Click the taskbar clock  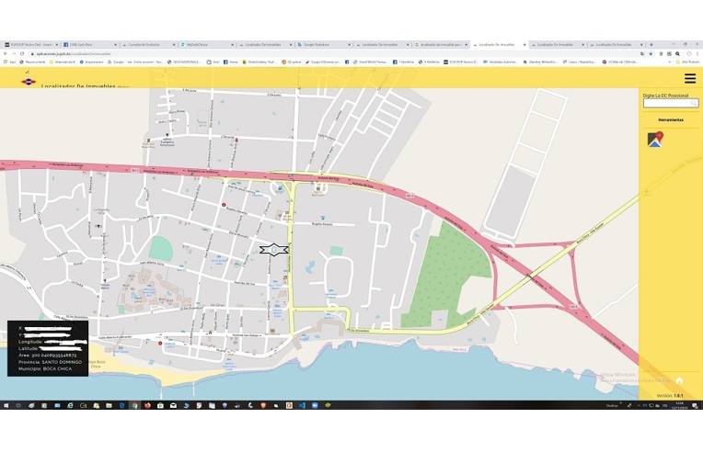(x=679, y=405)
